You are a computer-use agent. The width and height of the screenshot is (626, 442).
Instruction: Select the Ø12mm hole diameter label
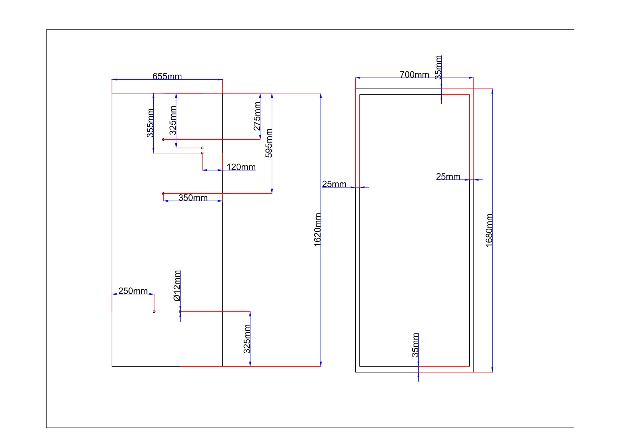coord(177,286)
